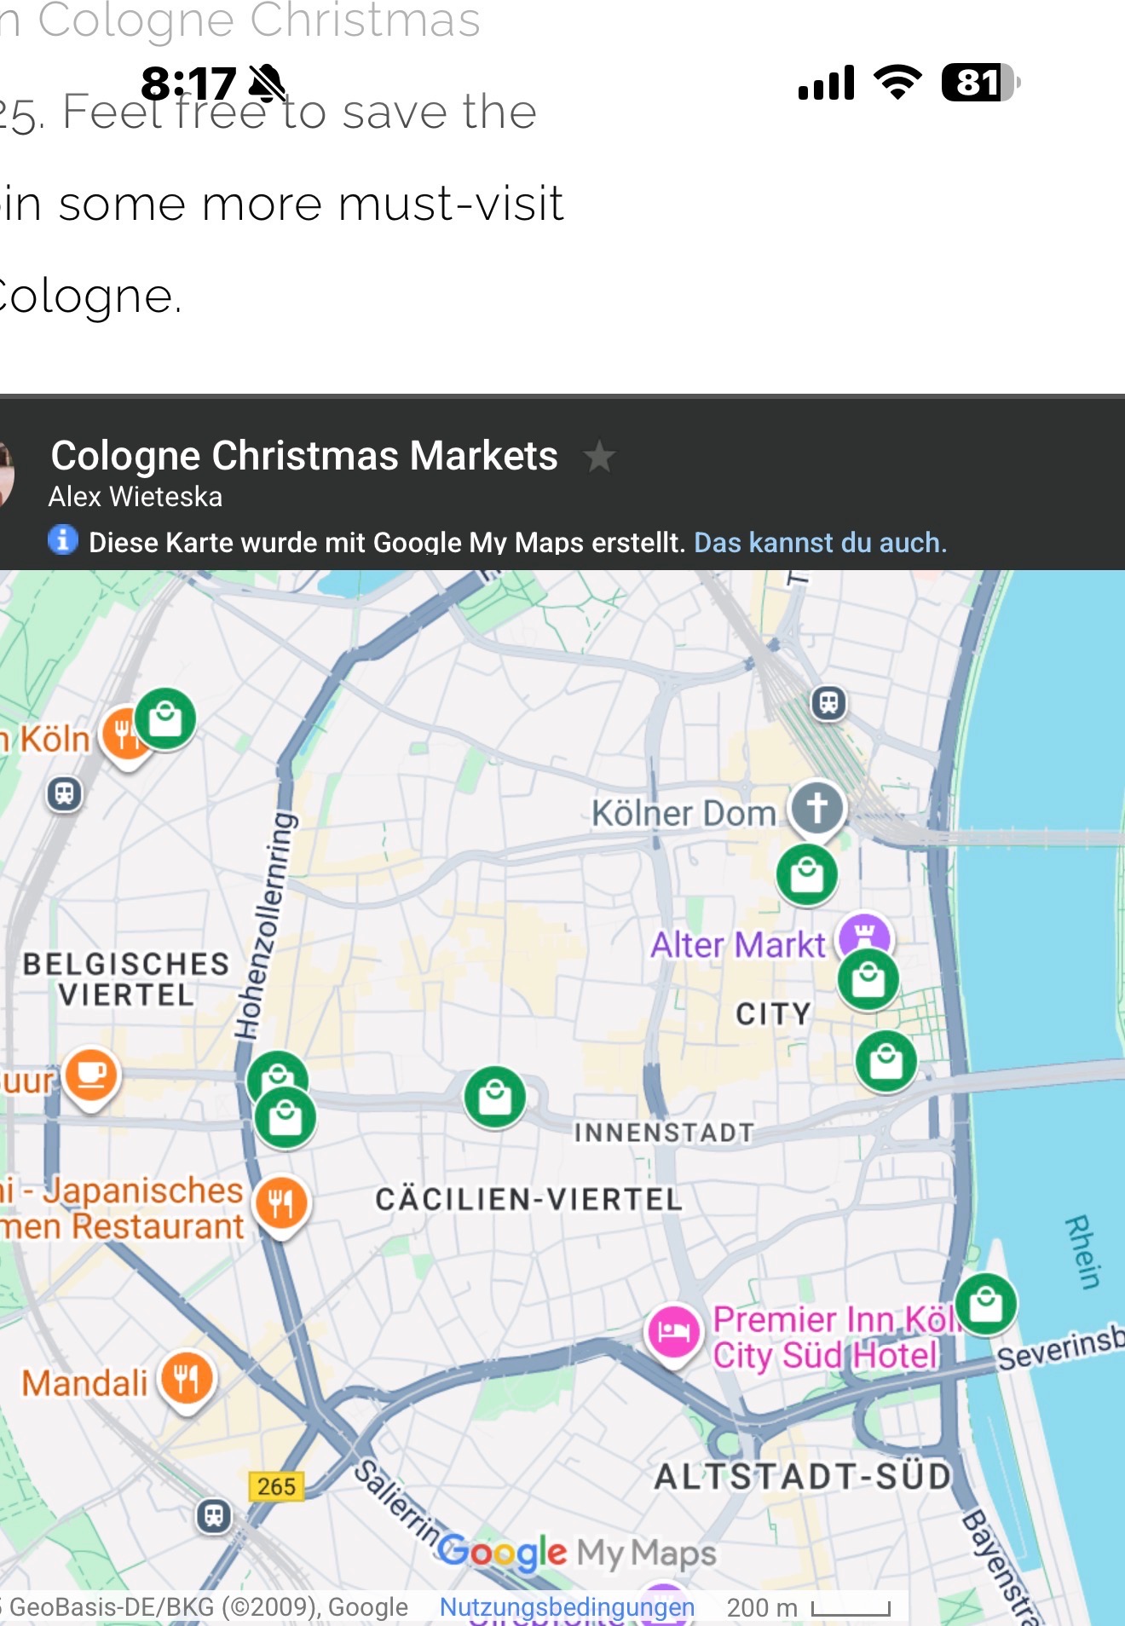This screenshot has width=1125, height=1626.
Task: Click the Kölner Dom church marker
Action: click(816, 808)
